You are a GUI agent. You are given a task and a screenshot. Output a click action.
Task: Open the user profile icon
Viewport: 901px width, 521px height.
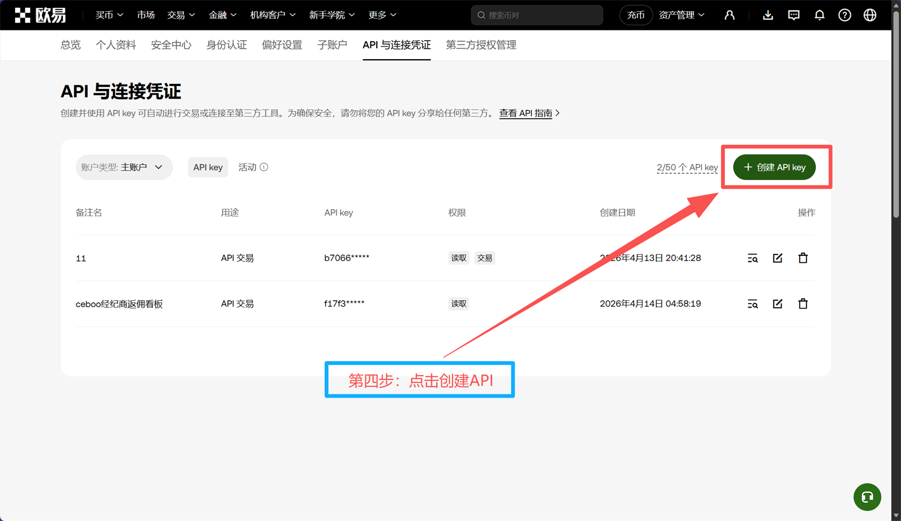click(x=729, y=15)
